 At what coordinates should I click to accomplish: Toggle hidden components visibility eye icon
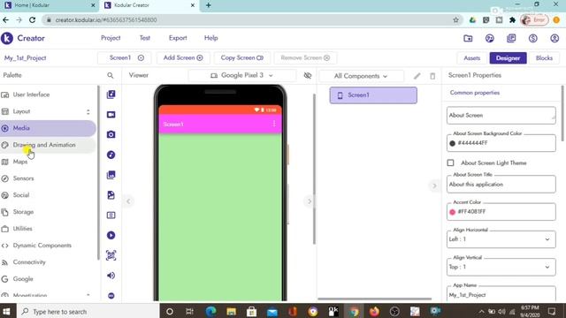308,75
